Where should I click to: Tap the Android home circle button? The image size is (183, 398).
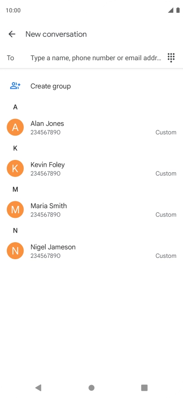(92, 387)
